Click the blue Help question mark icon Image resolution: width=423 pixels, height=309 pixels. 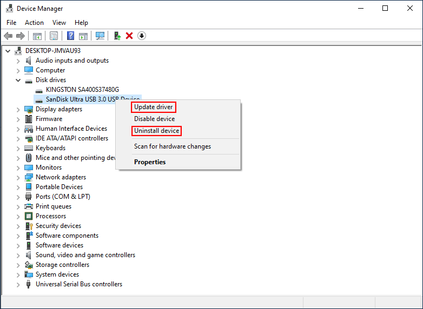(x=70, y=36)
